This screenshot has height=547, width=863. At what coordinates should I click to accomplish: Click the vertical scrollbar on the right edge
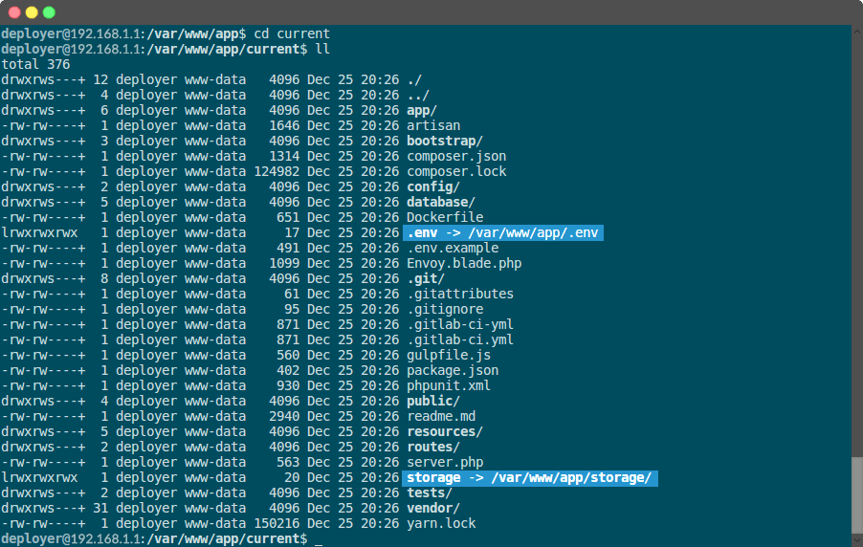(x=856, y=287)
